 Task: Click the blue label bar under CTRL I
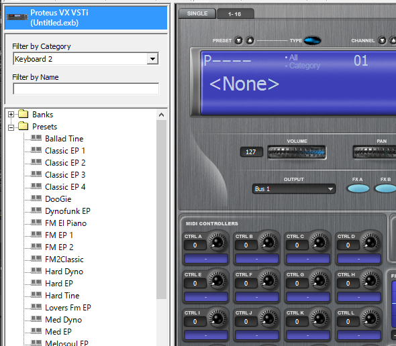coord(206,335)
